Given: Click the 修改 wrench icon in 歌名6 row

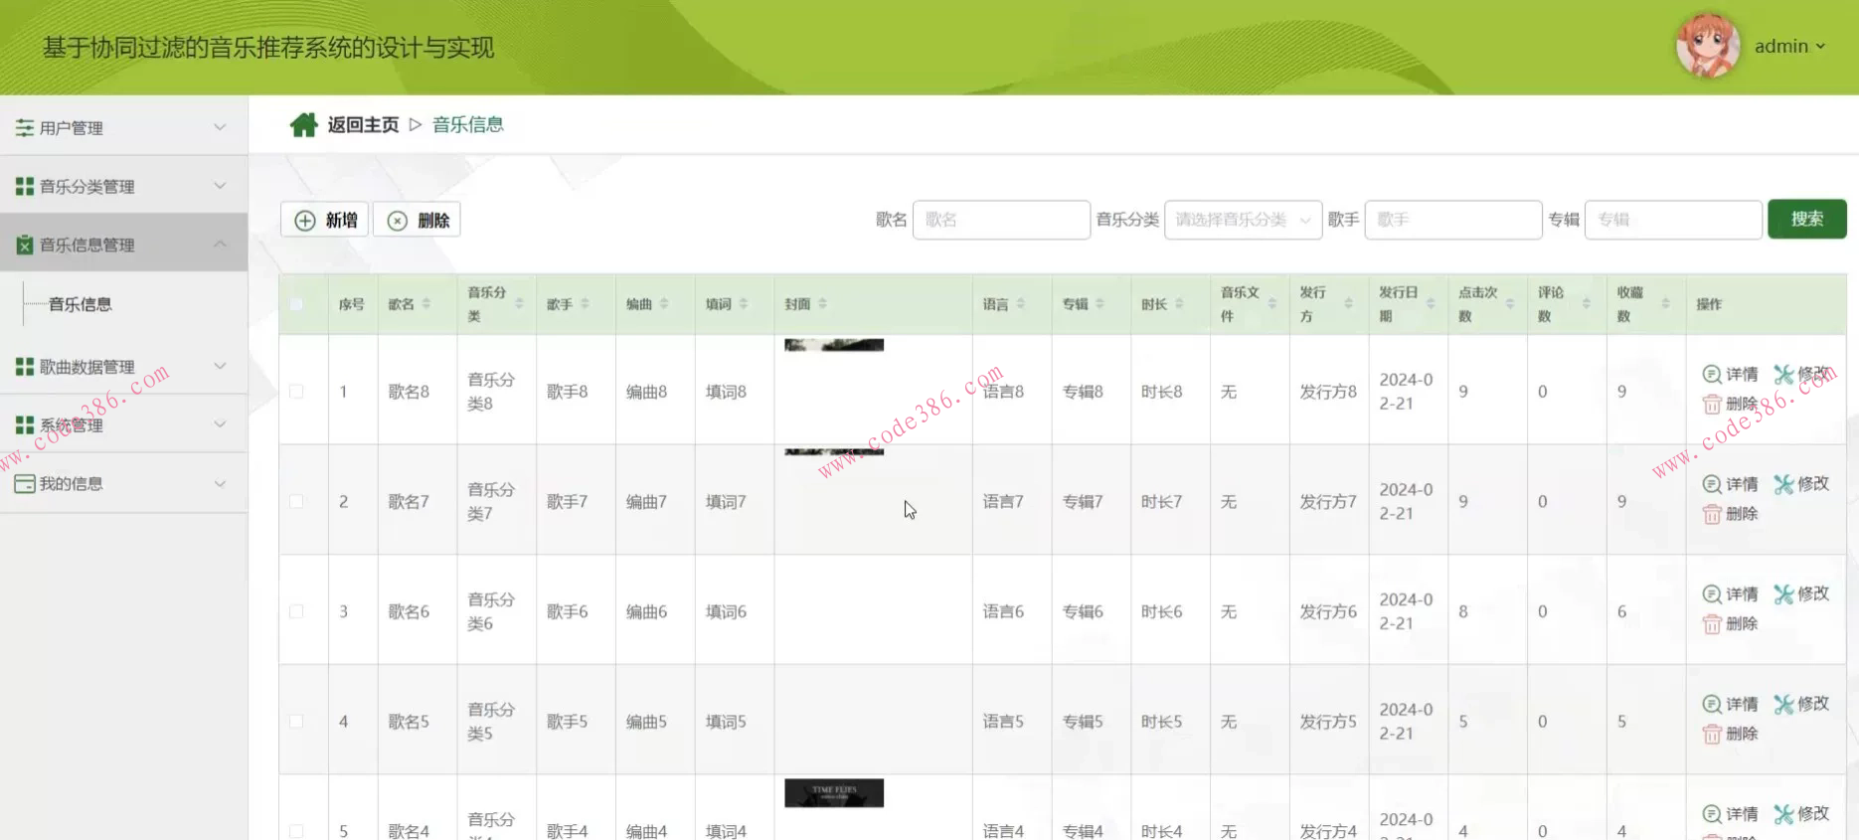Looking at the screenshot, I should [1784, 594].
